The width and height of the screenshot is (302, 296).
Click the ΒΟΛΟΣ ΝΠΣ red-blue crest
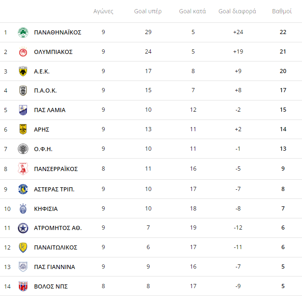point(23,286)
